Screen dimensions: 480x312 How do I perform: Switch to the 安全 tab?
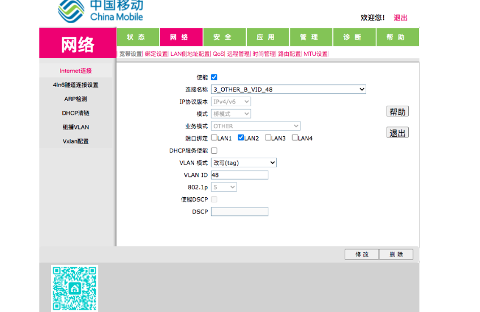pos(224,37)
